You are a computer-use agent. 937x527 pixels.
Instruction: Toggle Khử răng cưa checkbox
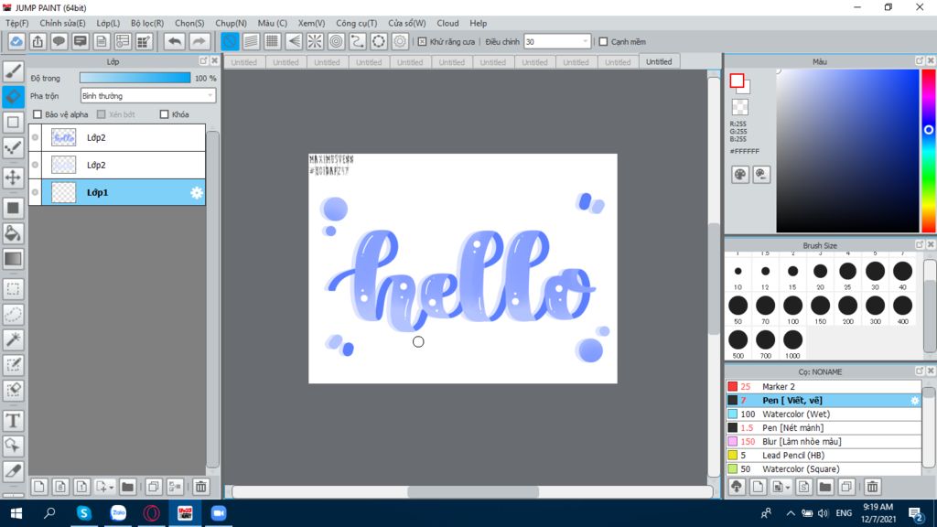423,42
